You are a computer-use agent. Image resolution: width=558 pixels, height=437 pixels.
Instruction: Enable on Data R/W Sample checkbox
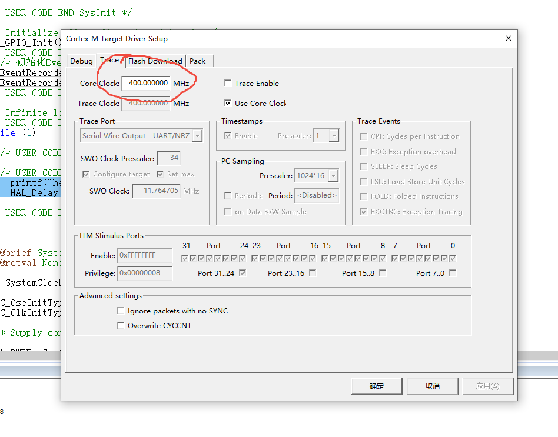[228, 212]
